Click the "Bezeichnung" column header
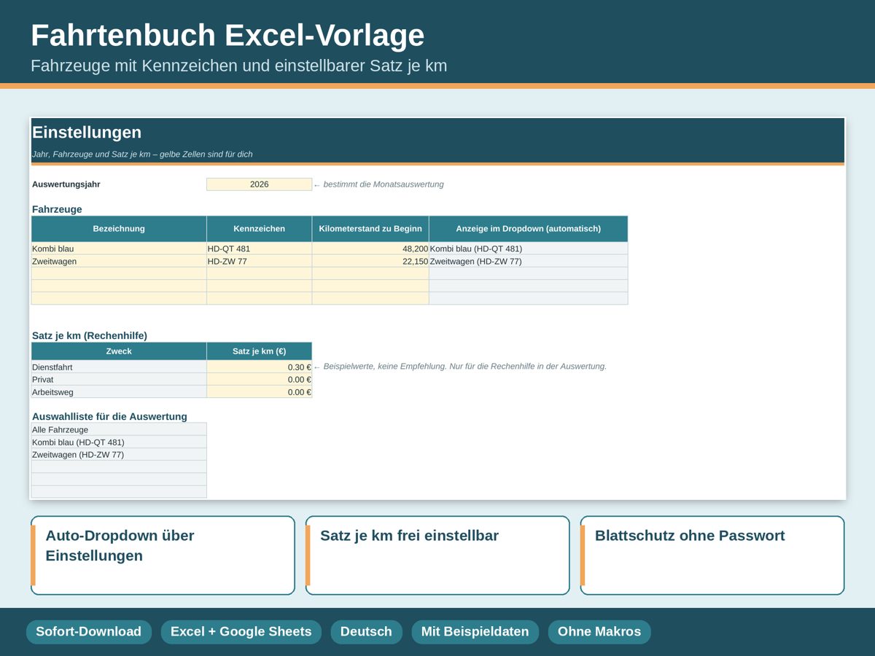The height and width of the screenshot is (656, 875). [119, 229]
